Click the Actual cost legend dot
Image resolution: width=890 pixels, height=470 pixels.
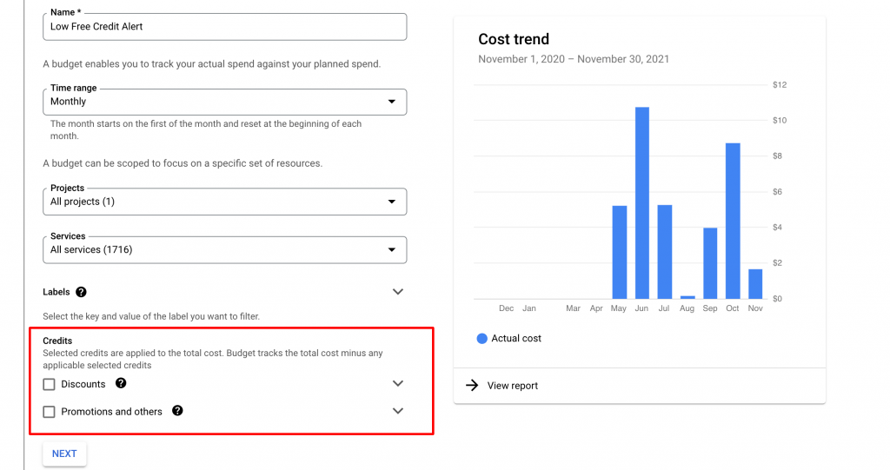click(x=482, y=338)
